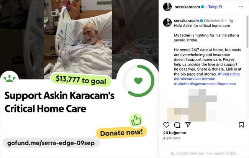Click the caption panel scrollbar
This screenshot has width=249, height=158.
coord(247,32)
